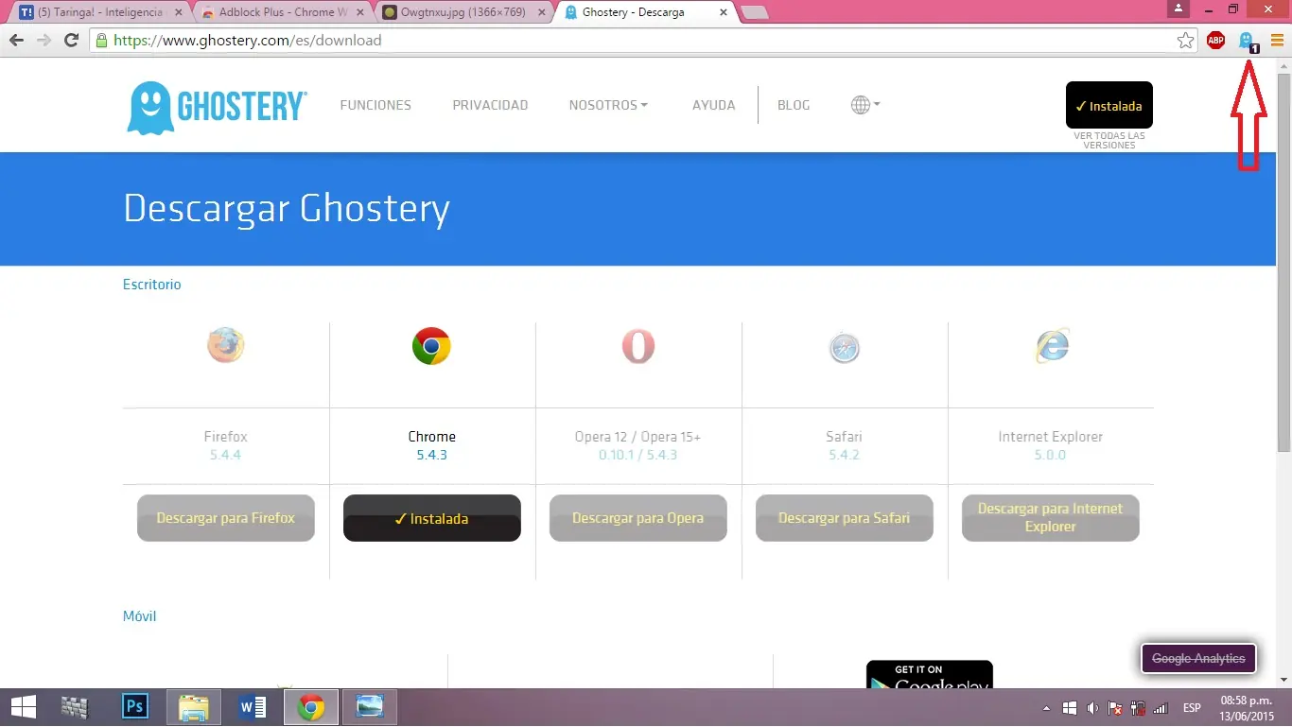The height and width of the screenshot is (727, 1292).
Task: Open the FUNCIONES menu item
Action: 375,105
